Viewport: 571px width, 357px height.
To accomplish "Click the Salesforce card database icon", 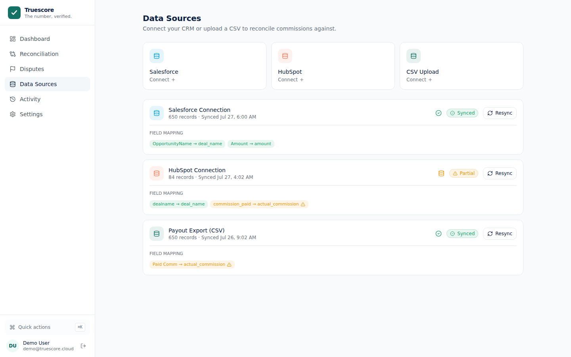I will tap(157, 56).
